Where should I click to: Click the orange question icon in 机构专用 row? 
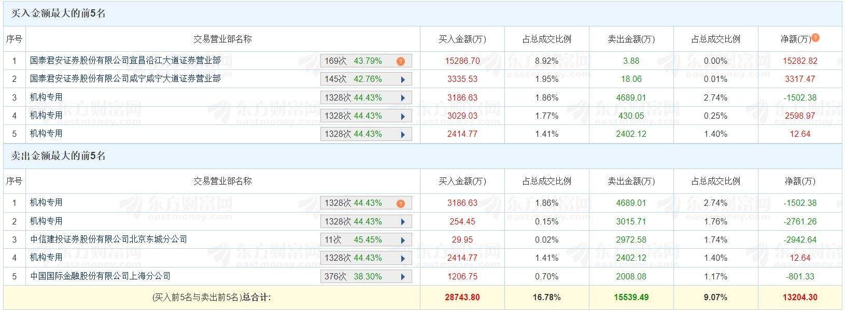pos(400,203)
